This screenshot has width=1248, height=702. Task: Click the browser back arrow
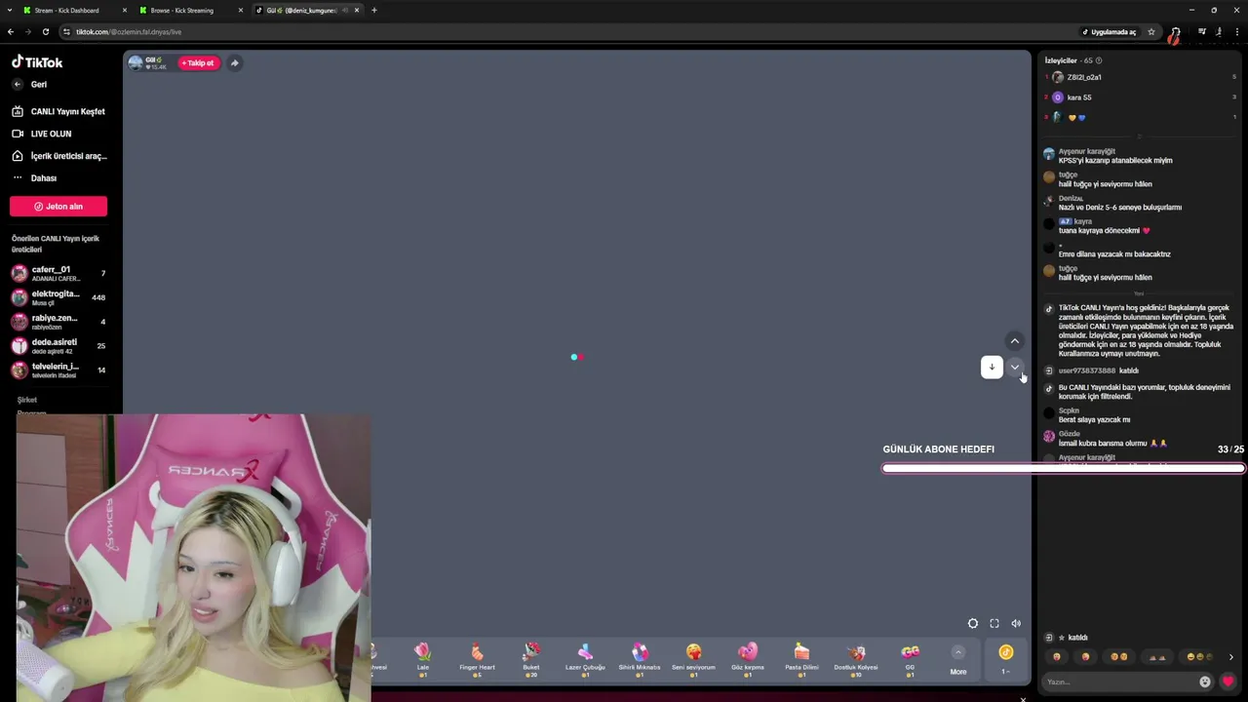[x=11, y=31]
